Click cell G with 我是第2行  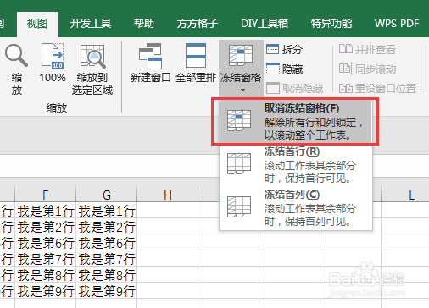pyautogui.click(x=106, y=226)
